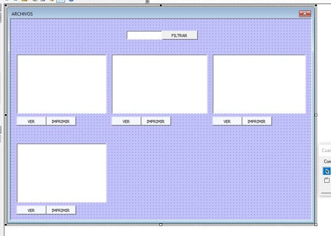Close the ARCHIVOS form with the red X
This screenshot has width=331, height=236.
tap(305, 14)
